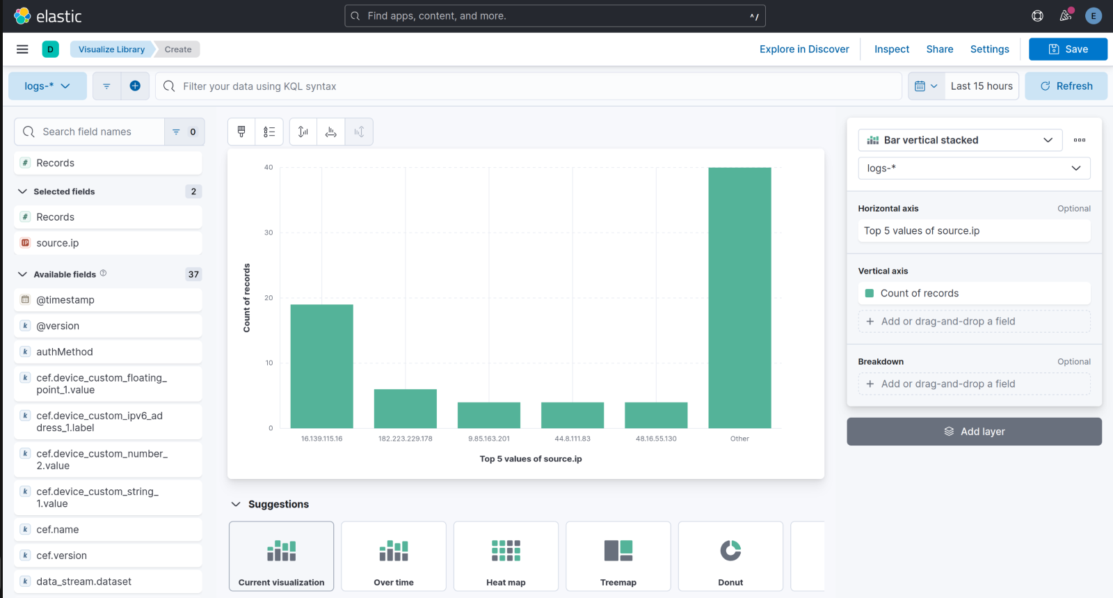Open Bar vertical stacked chart type dropdown
The height and width of the screenshot is (598, 1113).
click(x=960, y=140)
